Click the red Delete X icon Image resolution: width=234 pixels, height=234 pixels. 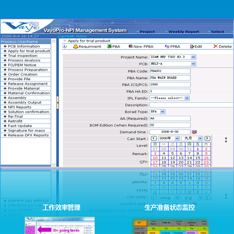216,46
